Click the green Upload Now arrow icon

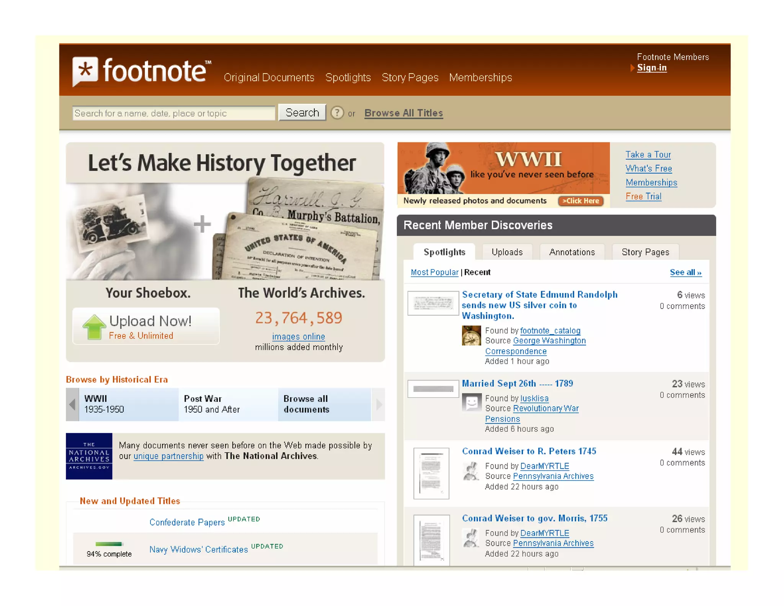tap(94, 327)
